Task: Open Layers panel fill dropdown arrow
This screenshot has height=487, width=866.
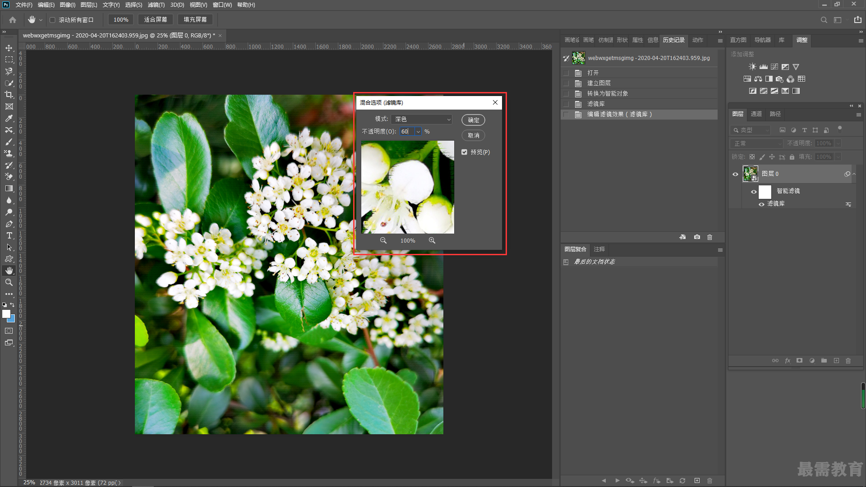Action: click(x=838, y=157)
